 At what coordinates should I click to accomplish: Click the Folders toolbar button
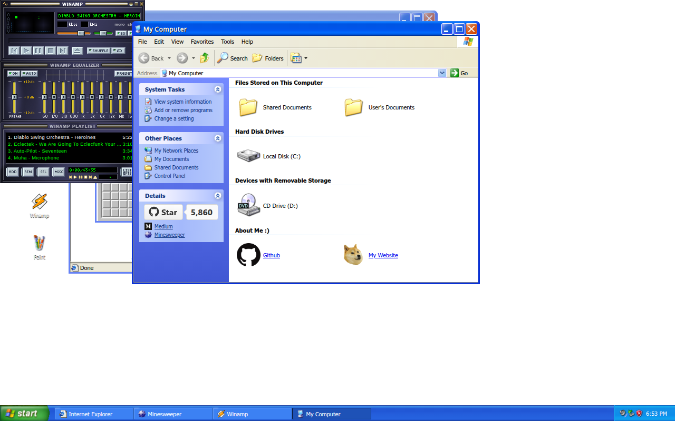[268, 58]
